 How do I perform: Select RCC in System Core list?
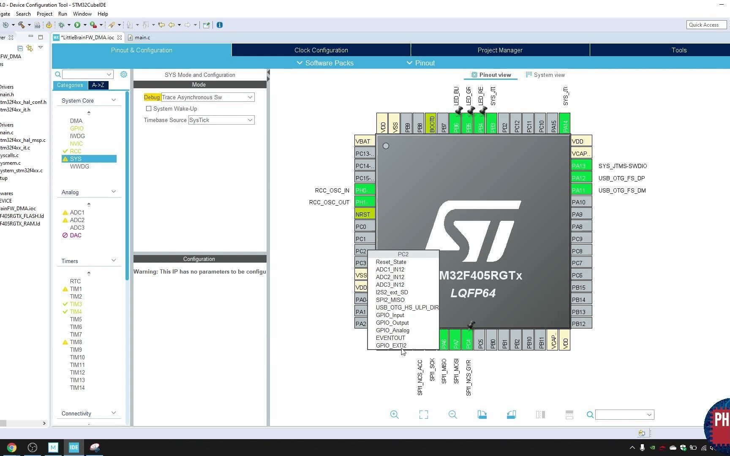click(x=76, y=151)
